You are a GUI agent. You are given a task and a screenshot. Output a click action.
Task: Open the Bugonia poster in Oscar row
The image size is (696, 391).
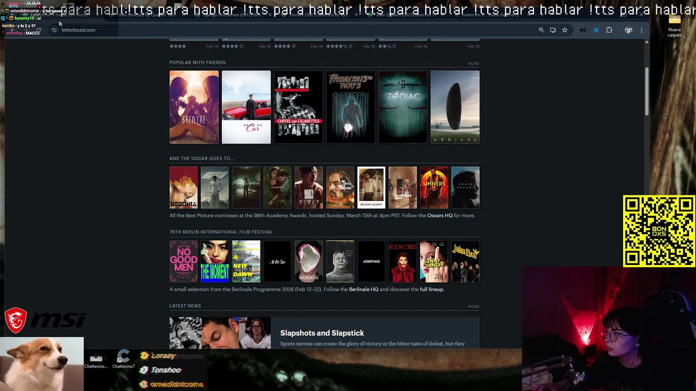183,187
